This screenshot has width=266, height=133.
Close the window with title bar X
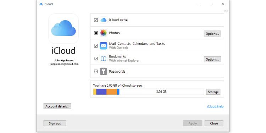(223, 4)
